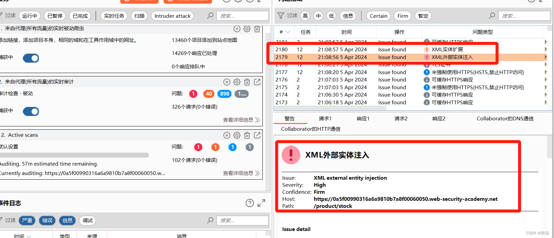The height and width of the screenshot is (238, 554).
Task: Toggle the Certain confidence filter
Action: (x=379, y=16)
